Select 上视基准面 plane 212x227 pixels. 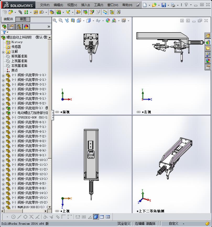tap(19, 61)
